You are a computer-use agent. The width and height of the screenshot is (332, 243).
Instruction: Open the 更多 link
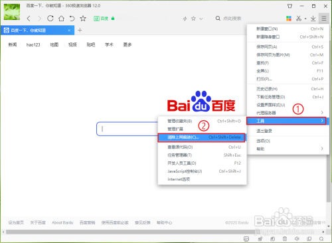pos(127,44)
